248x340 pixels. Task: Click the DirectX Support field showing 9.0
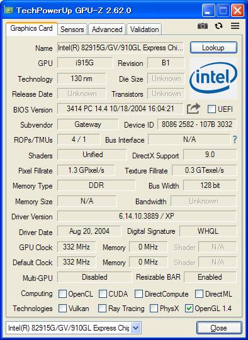[x=210, y=155]
